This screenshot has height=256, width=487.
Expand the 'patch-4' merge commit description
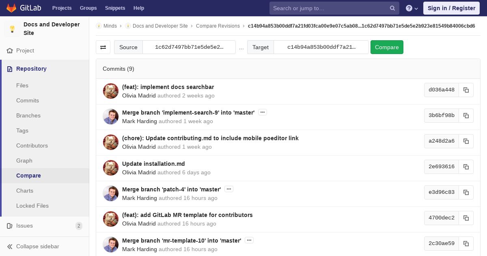[229, 189]
